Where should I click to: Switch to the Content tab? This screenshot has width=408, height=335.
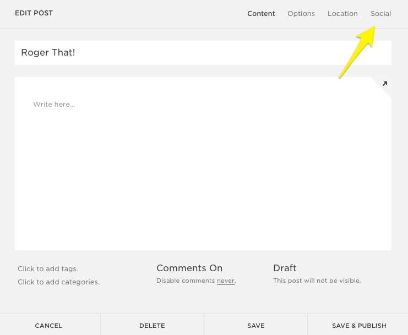pos(261,14)
